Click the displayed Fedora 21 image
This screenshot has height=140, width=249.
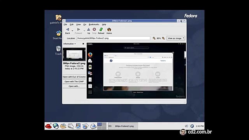pos(137,71)
